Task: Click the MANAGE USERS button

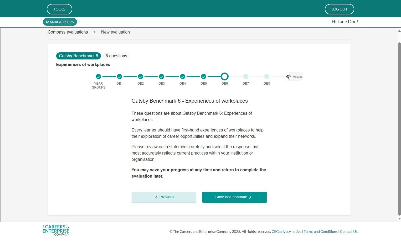Action: tap(60, 22)
